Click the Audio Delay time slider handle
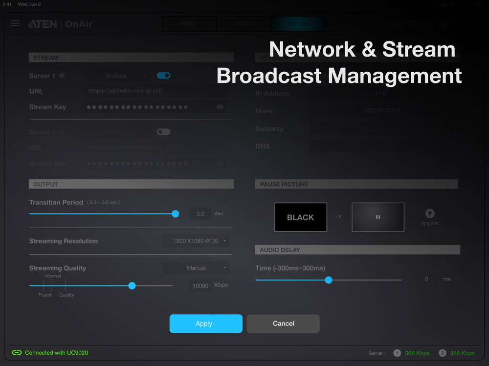Screen dimensions: 489x366 tap(329, 280)
